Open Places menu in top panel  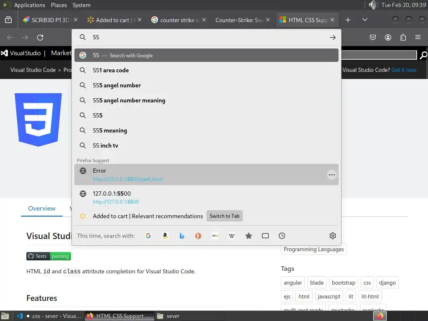coord(59,5)
